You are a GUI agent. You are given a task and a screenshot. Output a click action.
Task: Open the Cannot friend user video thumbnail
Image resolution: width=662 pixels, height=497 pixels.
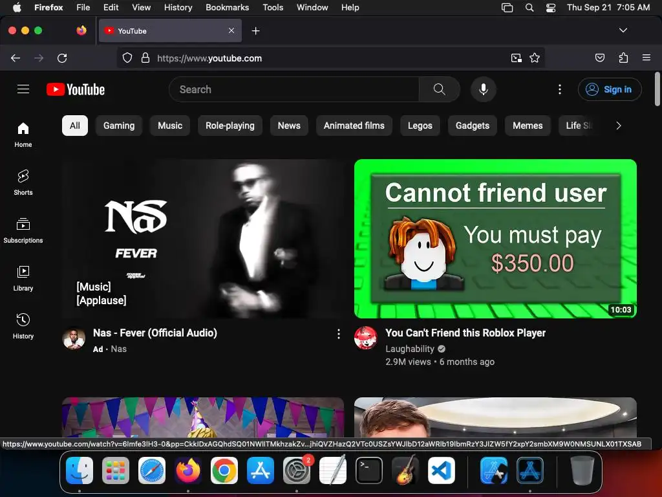point(495,239)
